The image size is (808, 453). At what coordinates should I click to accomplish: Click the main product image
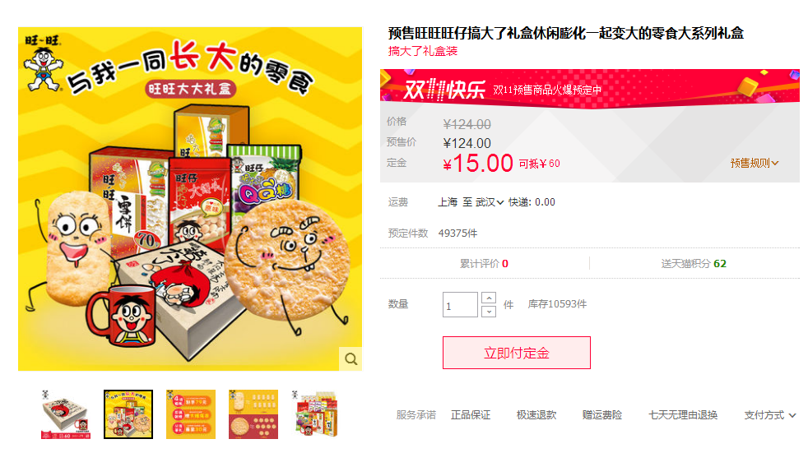[x=190, y=199]
